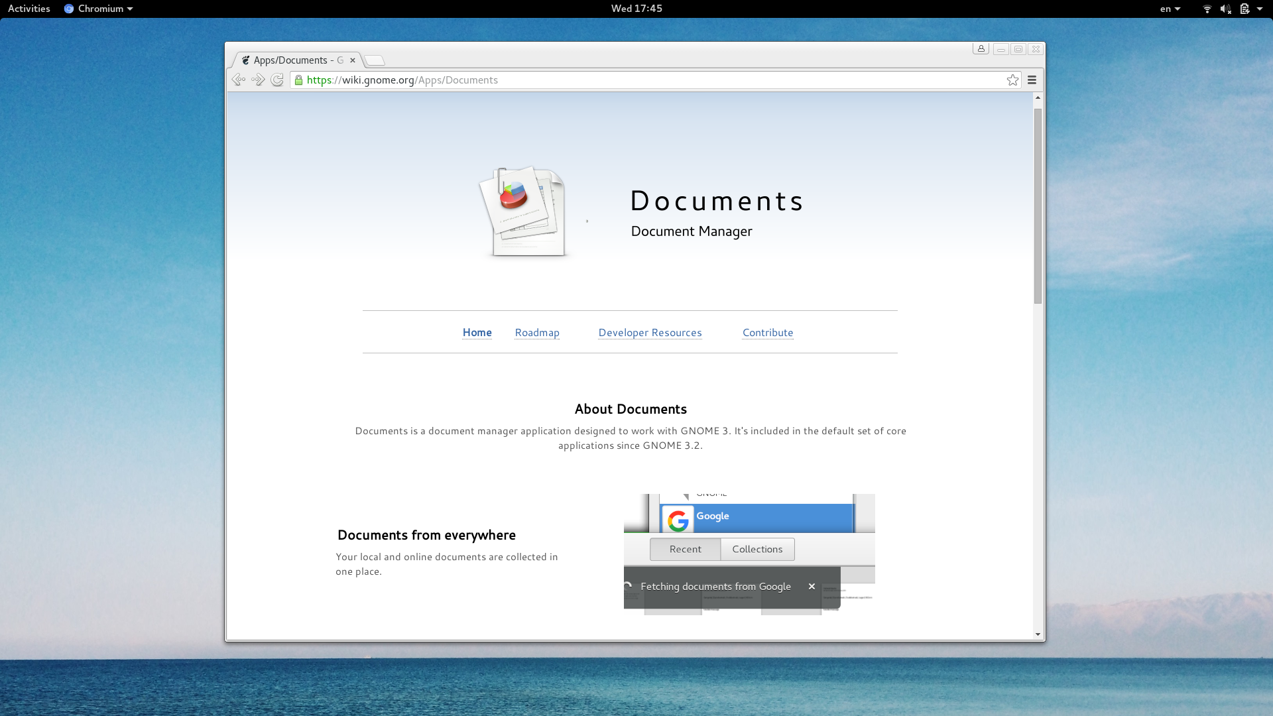Open the Roadmap navigation link
Viewport: 1273px width, 716px height.
pyautogui.click(x=537, y=333)
